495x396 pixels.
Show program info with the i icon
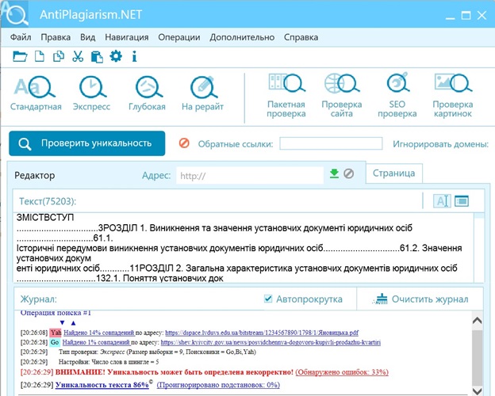135,56
